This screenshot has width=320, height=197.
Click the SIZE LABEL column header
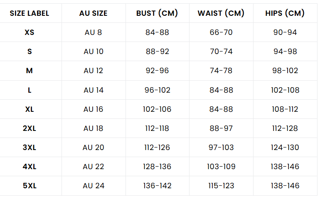(30, 13)
